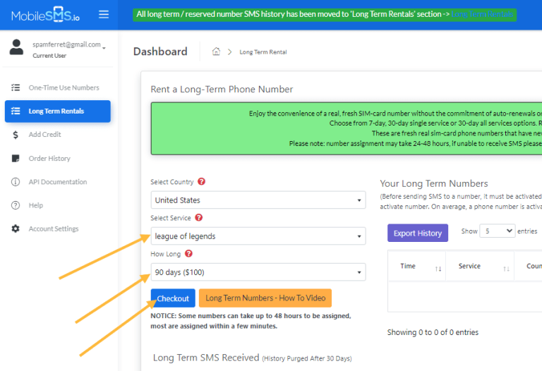Open the 90 days duration dropdown
This screenshot has height=371, width=542.
(258, 272)
